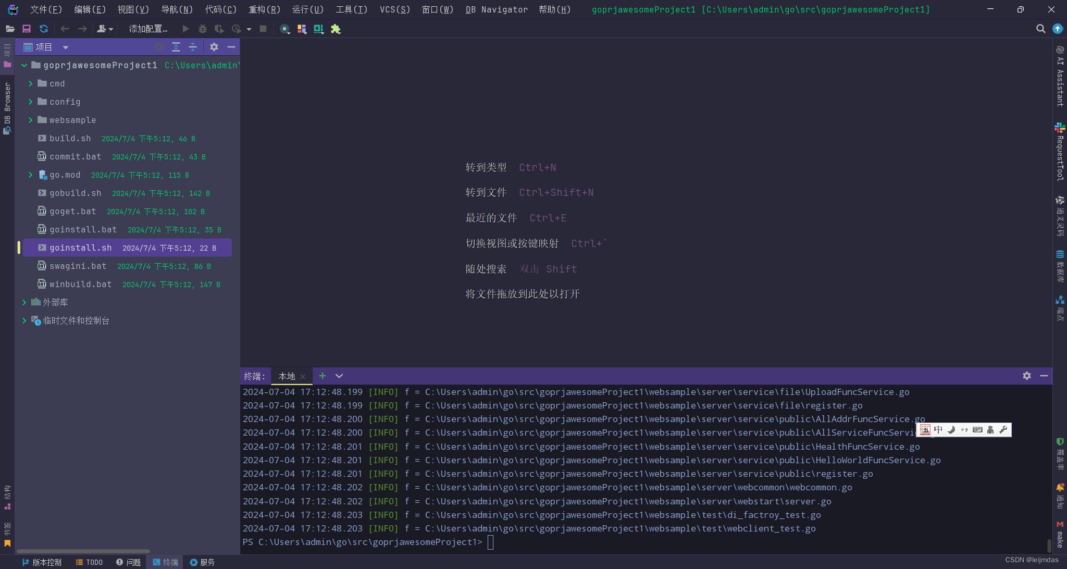Screen dimensions: 1067x569
Task: Toggle the 终端 terminal tool window button
Action: pos(165,562)
